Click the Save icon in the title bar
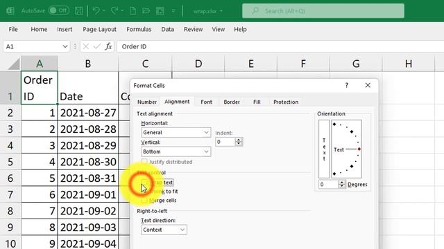This screenshot has height=249, width=444. click(x=78, y=11)
